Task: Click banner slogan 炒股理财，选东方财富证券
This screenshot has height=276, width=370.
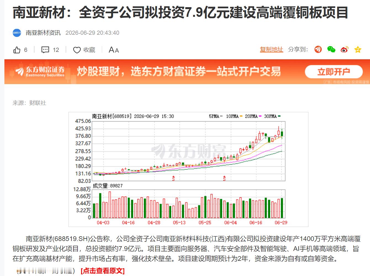Action: [179, 71]
